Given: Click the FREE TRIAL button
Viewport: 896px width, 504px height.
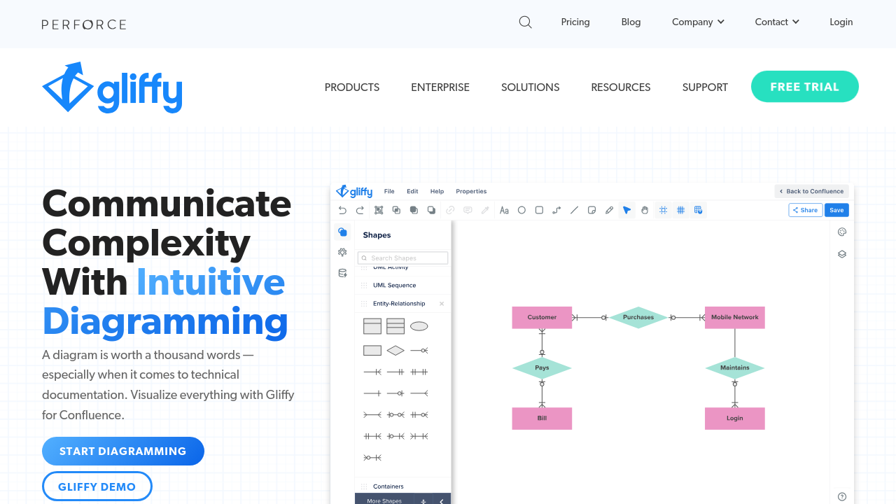Looking at the screenshot, I should [805, 87].
